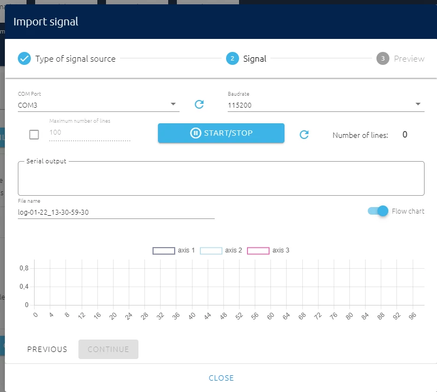This screenshot has height=392, width=437.
Task: Click the disabled CONTINUE button
Action: coord(108,349)
